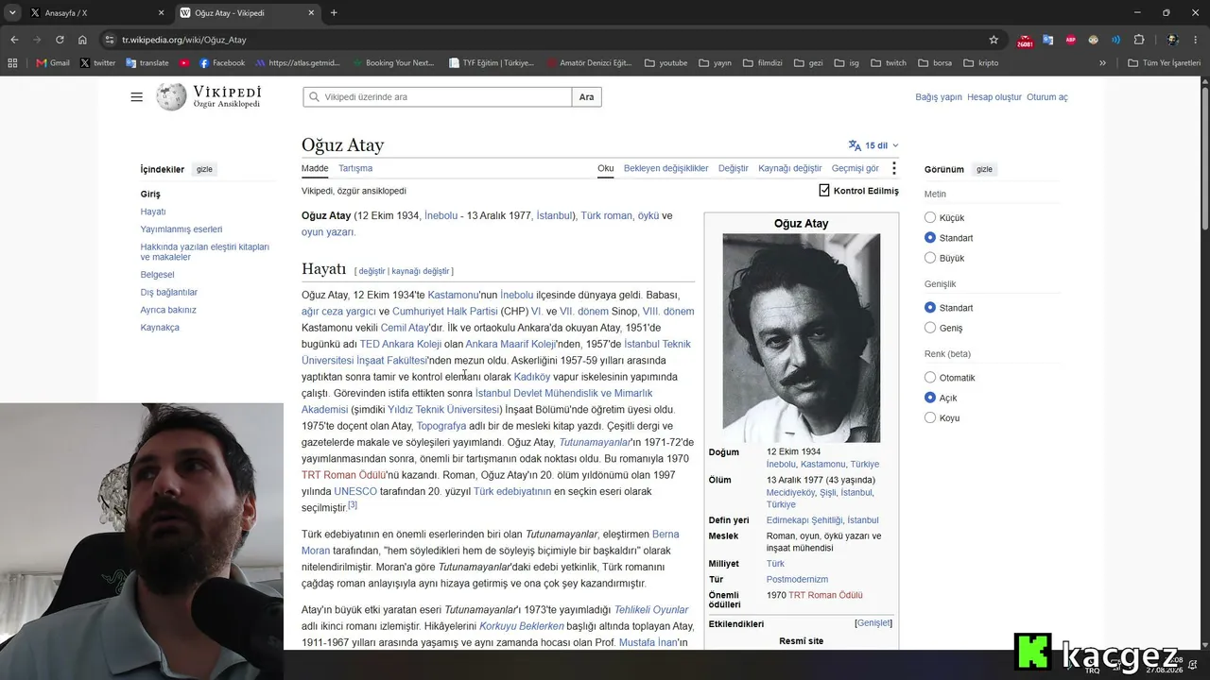Open the red 26081 extension icon
Image resolution: width=1210 pixels, height=680 pixels.
point(1025,40)
